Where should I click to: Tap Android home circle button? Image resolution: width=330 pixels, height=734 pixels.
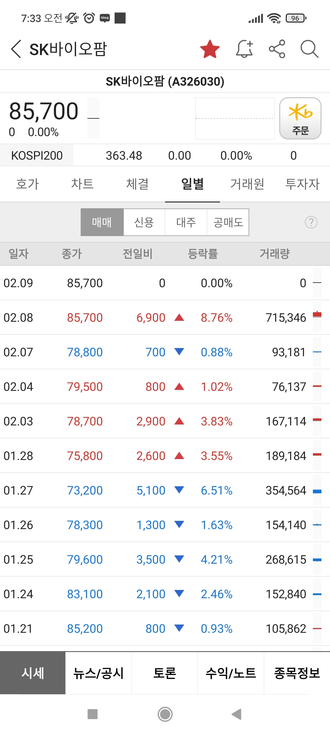(x=165, y=714)
